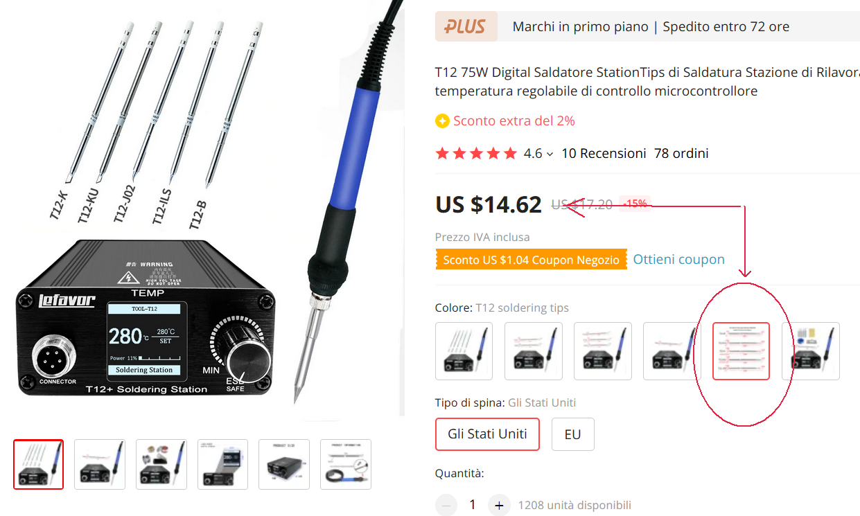The width and height of the screenshot is (860, 516).
Task: Click the orange Sconto US $1.04 coupon tag
Action: [531, 260]
